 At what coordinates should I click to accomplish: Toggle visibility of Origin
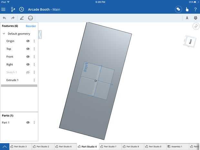point(28,41)
